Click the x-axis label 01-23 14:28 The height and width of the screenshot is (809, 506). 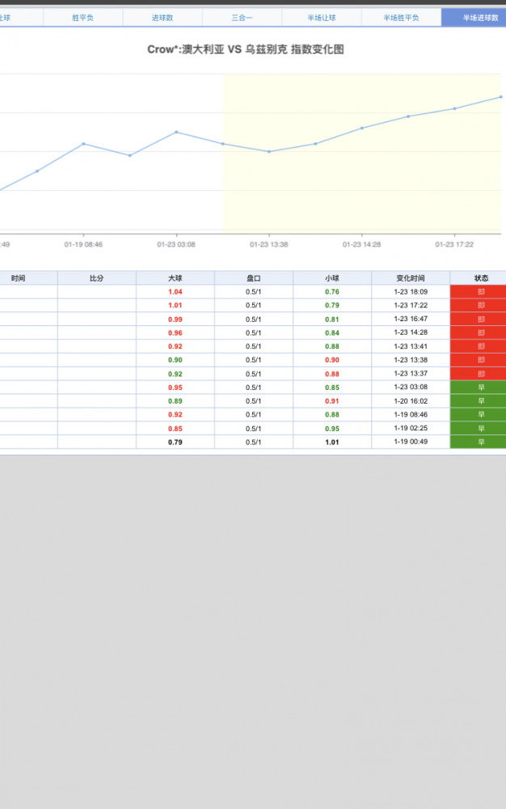tap(362, 244)
